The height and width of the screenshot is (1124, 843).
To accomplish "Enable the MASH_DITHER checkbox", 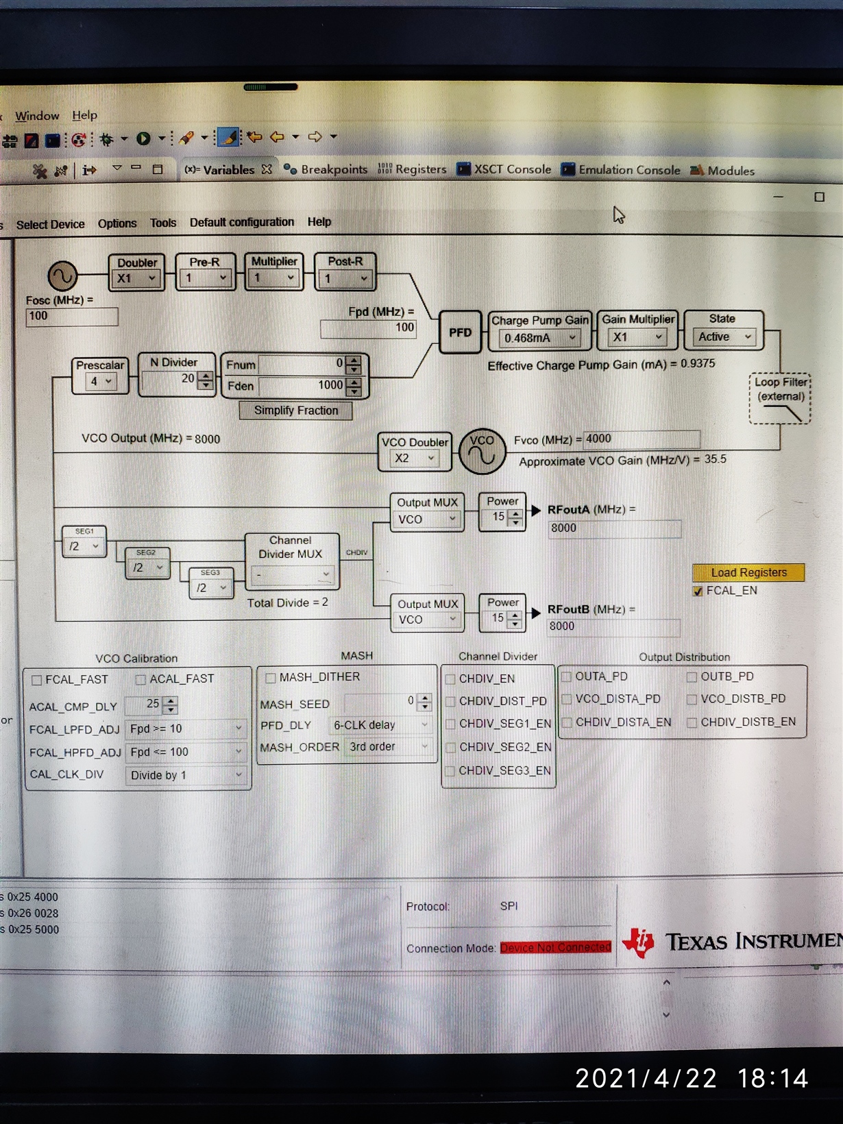I will click(271, 678).
